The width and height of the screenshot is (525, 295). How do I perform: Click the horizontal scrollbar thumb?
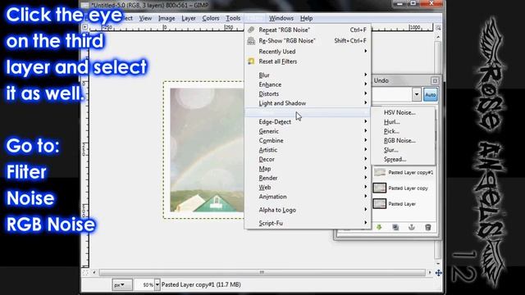[262, 273]
